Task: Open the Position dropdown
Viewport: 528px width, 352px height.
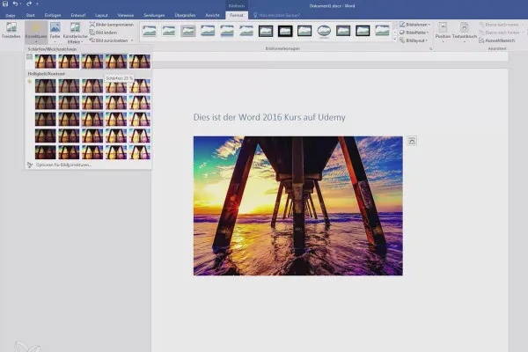Action: [x=443, y=33]
